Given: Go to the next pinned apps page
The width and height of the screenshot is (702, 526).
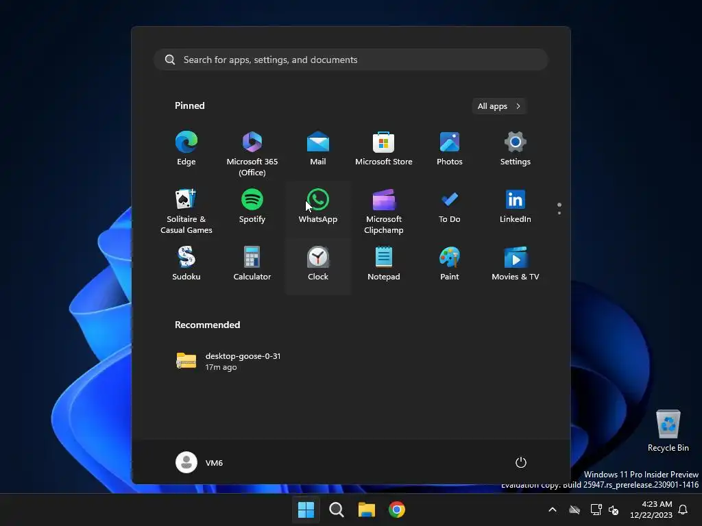Looking at the screenshot, I should pyautogui.click(x=559, y=213).
